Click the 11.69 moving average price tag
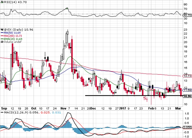The width and height of the screenshot is (192, 138). [187, 90]
